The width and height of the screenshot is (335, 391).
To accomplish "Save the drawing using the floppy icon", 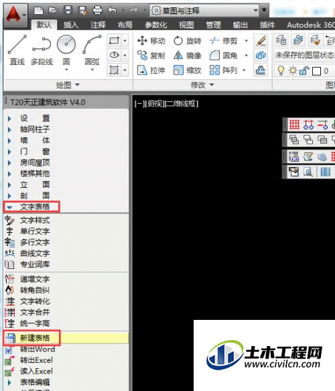I will [x=68, y=10].
